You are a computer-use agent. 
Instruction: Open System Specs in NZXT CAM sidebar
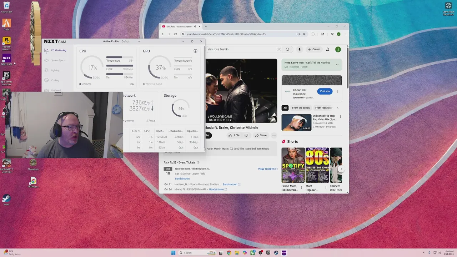55,60
